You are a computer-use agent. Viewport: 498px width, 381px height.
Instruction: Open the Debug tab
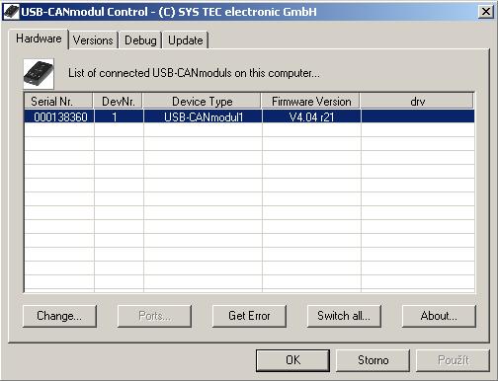tap(140, 40)
